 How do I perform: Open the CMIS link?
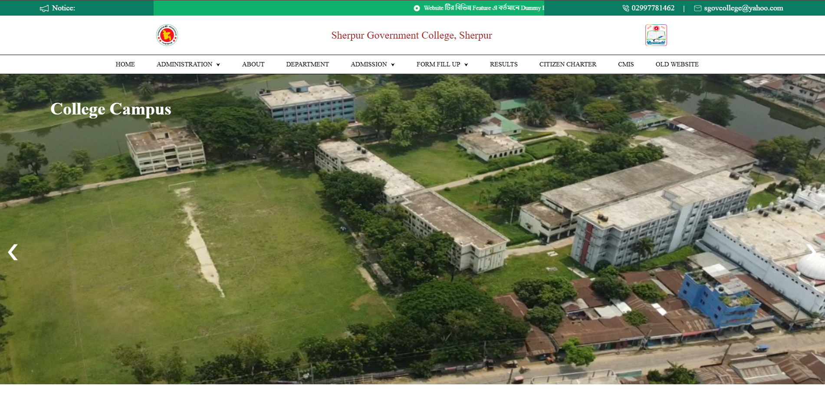coord(626,64)
